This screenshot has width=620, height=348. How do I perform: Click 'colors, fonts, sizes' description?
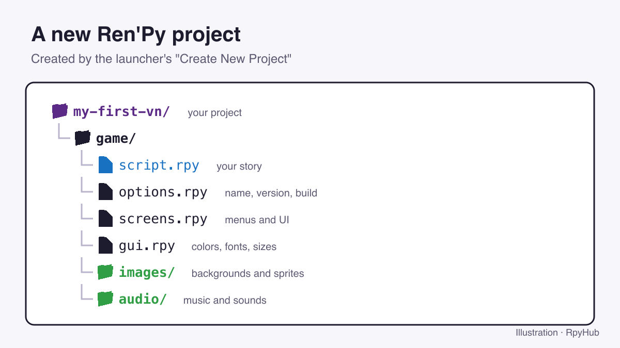[234, 246]
